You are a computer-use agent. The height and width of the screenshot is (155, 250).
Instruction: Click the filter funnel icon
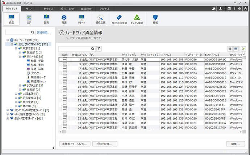click(99, 49)
